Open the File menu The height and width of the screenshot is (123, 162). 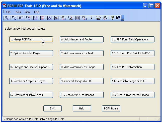pos(8,12)
